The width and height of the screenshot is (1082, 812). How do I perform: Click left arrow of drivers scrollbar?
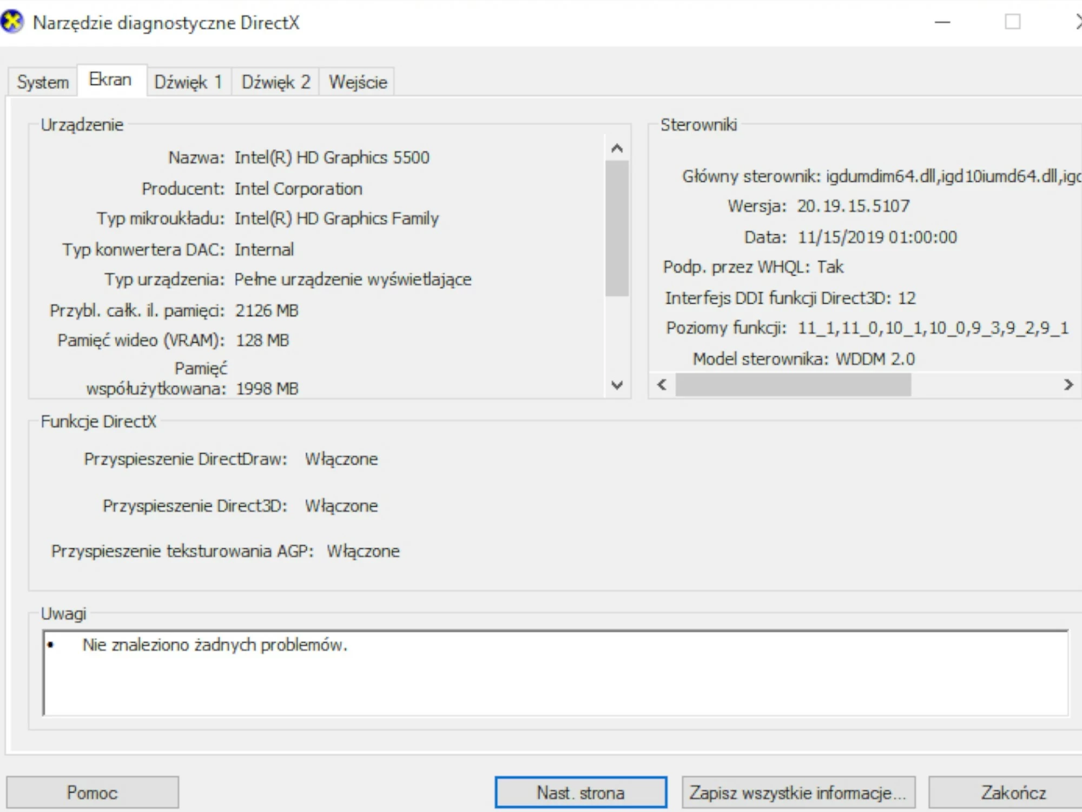tap(662, 385)
